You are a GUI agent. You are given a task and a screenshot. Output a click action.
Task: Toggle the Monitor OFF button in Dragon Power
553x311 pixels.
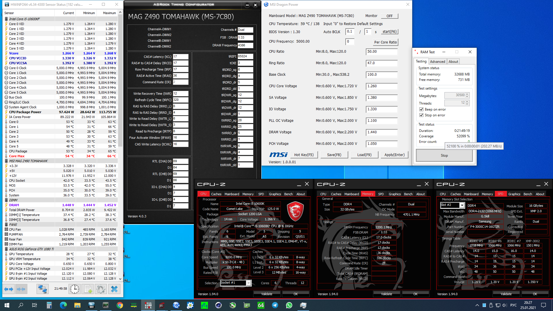click(x=389, y=16)
